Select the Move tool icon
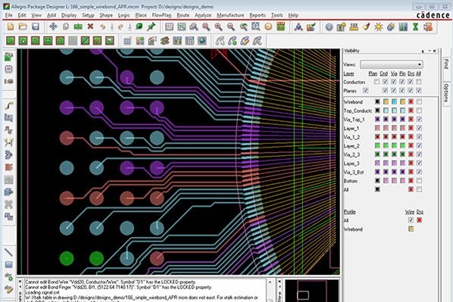 [x=53, y=26]
